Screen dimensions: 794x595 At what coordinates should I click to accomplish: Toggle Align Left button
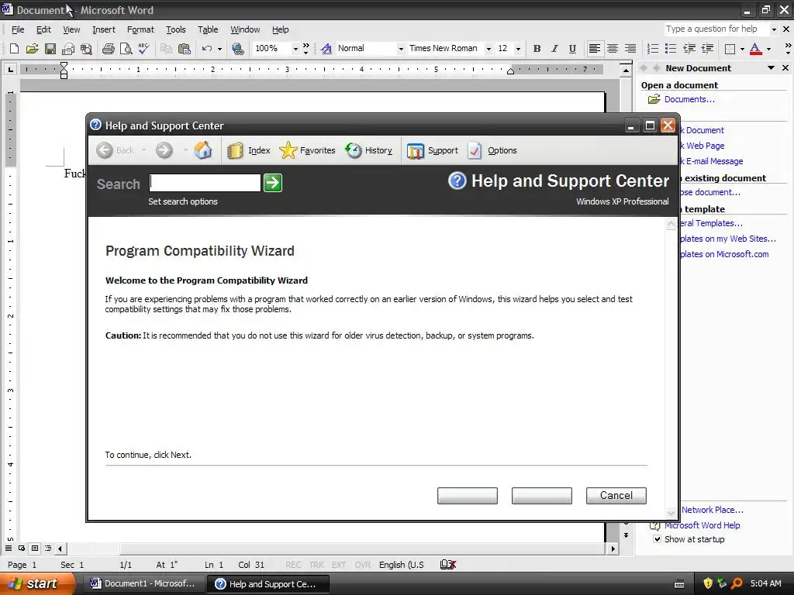click(595, 49)
